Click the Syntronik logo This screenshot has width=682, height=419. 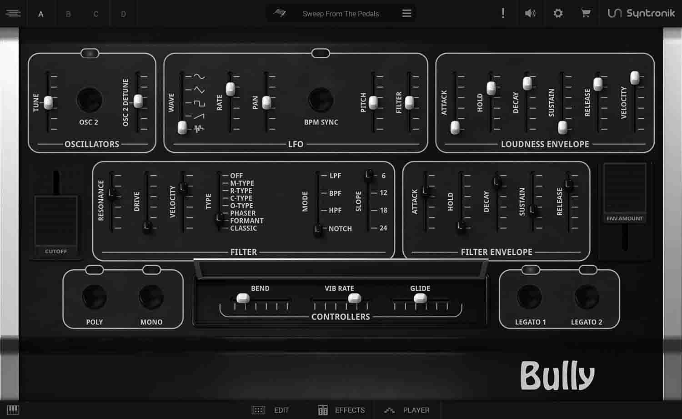pyautogui.click(x=641, y=13)
